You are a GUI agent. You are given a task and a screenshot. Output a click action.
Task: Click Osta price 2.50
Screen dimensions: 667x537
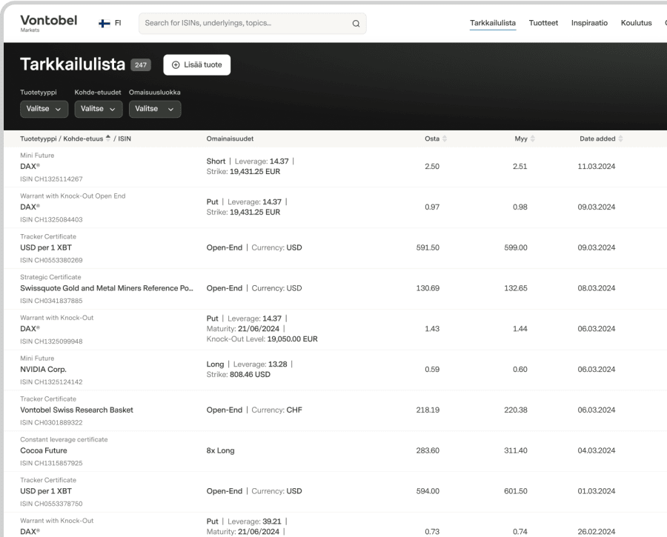click(x=432, y=166)
